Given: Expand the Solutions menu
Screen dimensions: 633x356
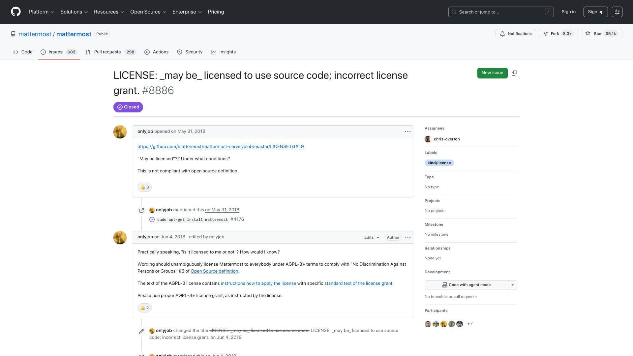Looking at the screenshot, I should tap(74, 12).
